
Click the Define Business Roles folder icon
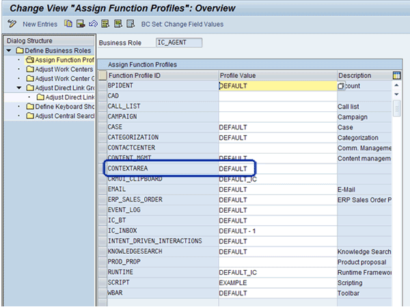20,50
